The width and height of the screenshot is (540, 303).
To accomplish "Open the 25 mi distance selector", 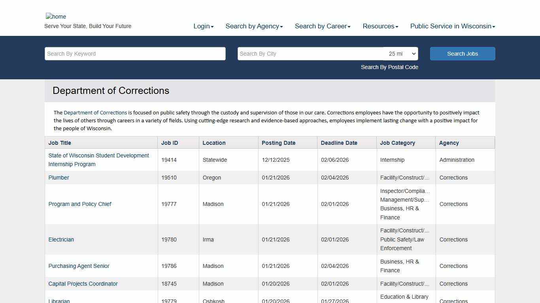I will coord(401,54).
